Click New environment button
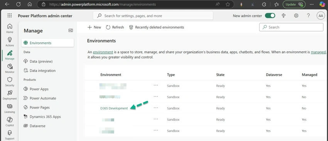The image size is (328, 141). pos(94,27)
